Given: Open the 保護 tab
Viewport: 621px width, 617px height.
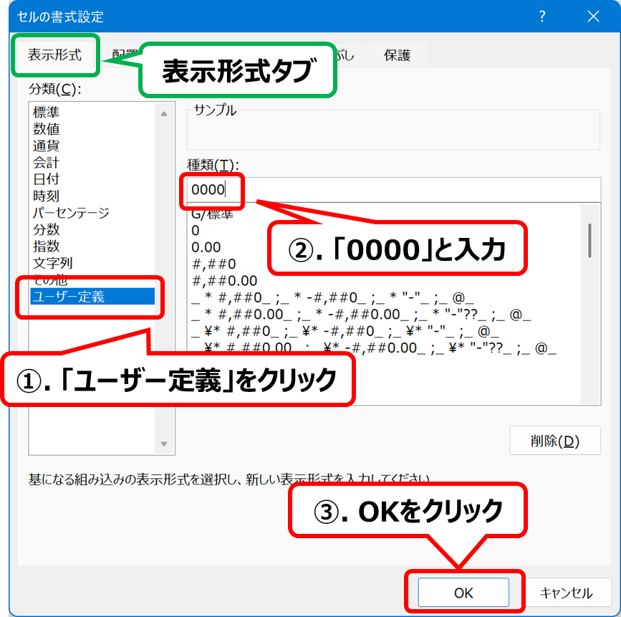Looking at the screenshot, I should [397, 55].
